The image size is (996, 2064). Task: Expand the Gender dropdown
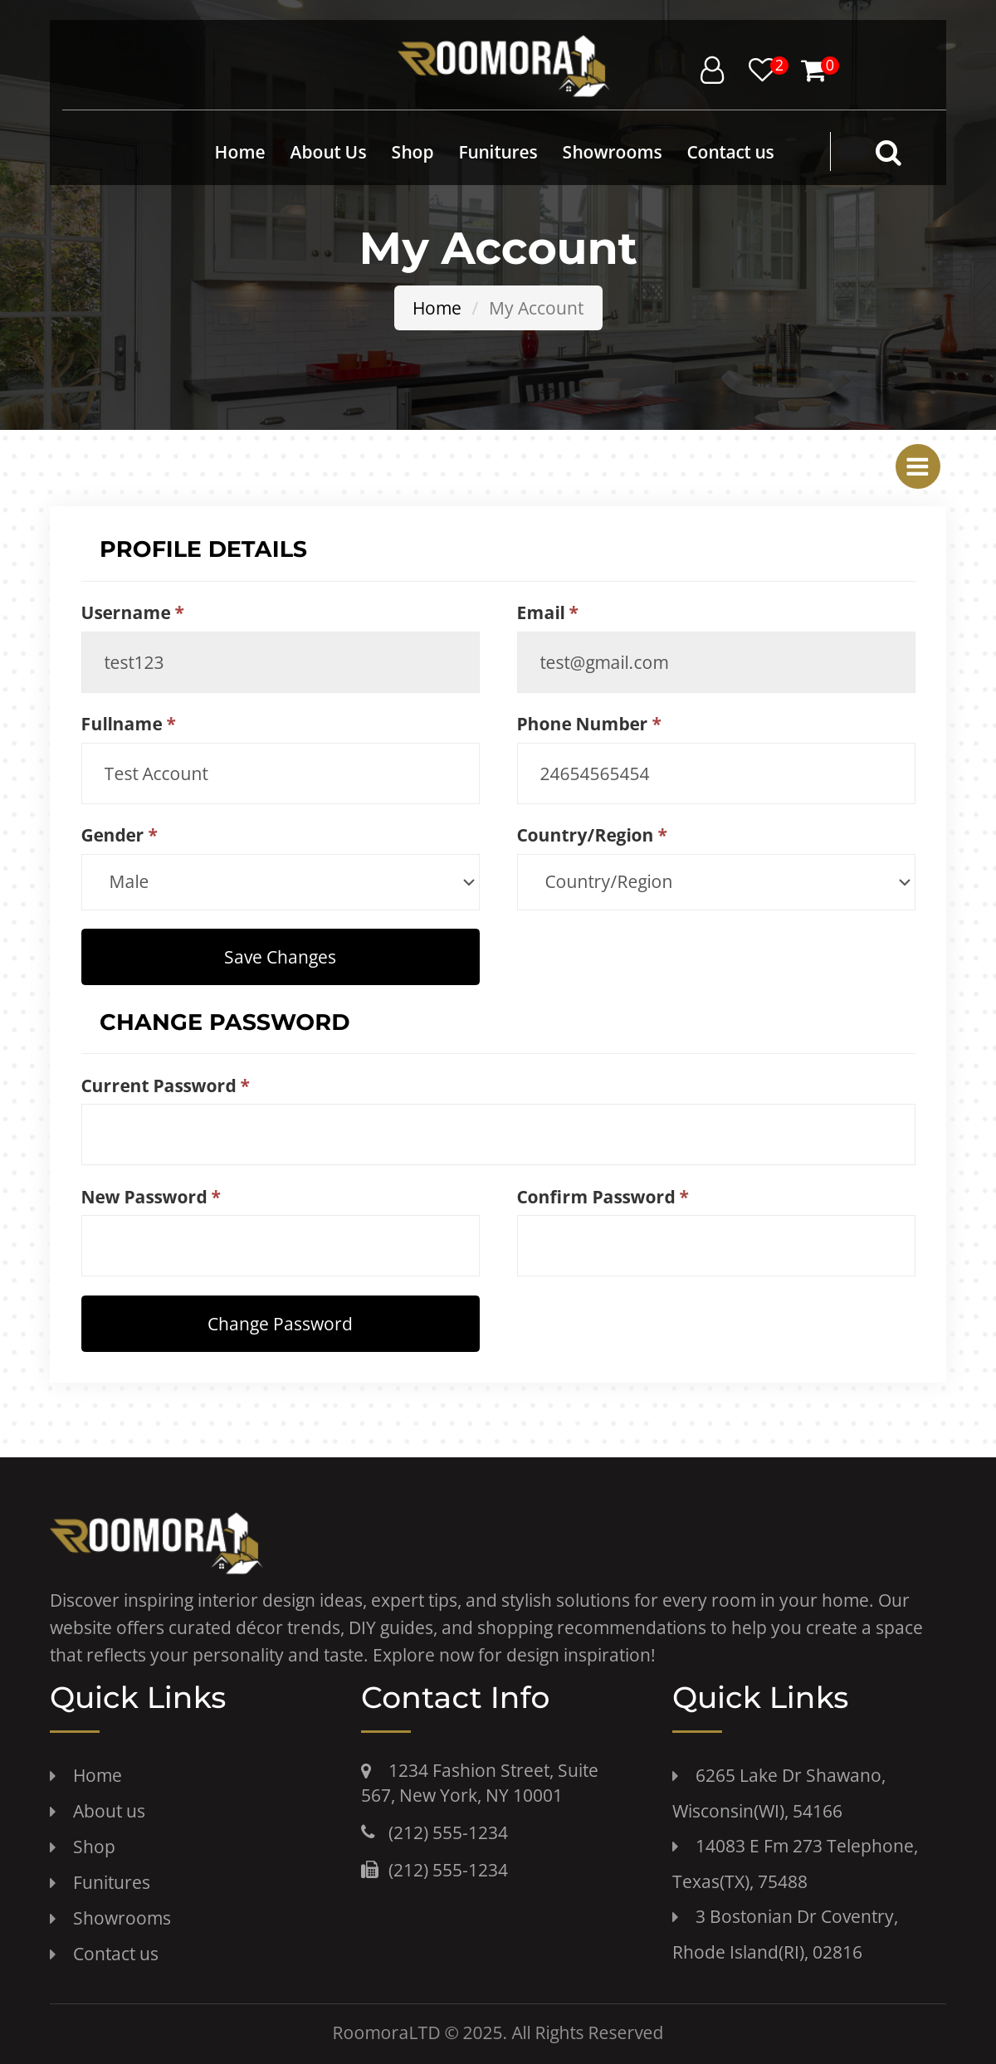click(281, 882)
